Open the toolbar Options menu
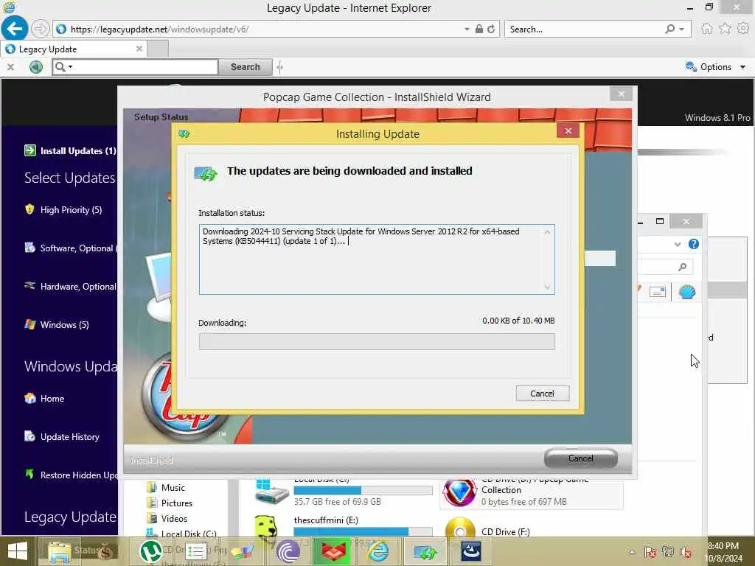The height and width of the screenshot is (566, 755). click(716, 67)
